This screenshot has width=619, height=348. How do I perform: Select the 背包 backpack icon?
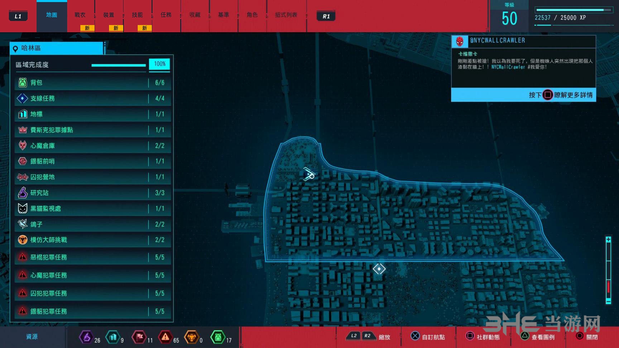point(23,83)
